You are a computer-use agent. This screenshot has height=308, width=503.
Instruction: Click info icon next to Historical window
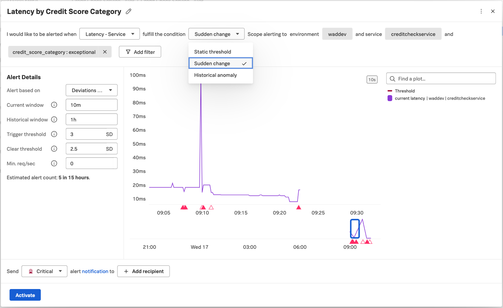pos(54,120)
